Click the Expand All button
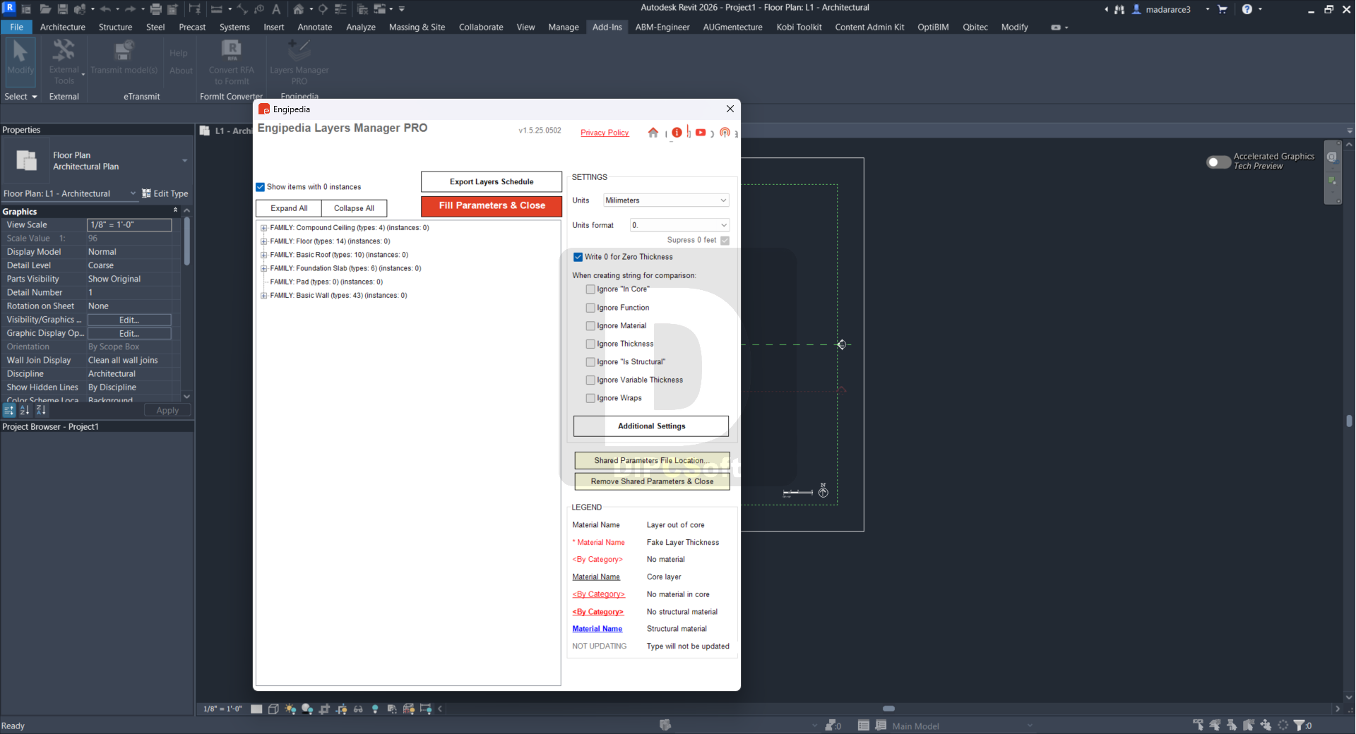This screenshot has height=734, width=1356. [289, 208]
